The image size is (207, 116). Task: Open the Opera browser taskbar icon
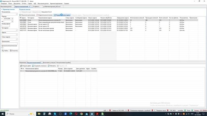[76, 114]
